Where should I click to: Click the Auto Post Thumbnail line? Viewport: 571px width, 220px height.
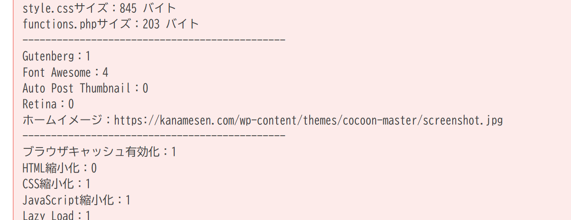click(85, 88)
